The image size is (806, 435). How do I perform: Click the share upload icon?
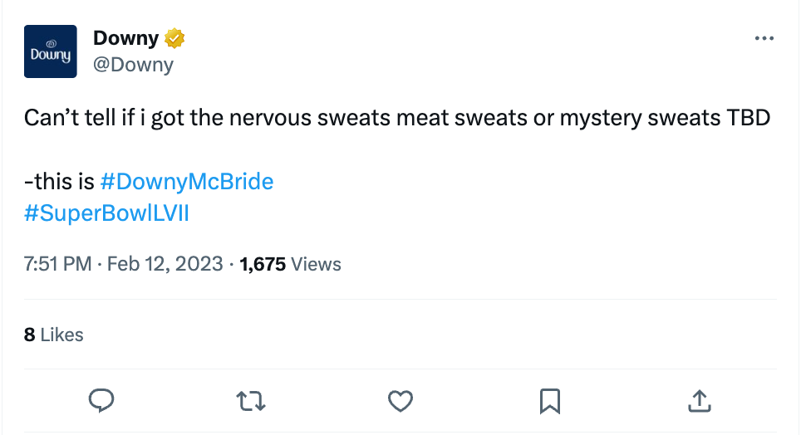click(700, 402)
